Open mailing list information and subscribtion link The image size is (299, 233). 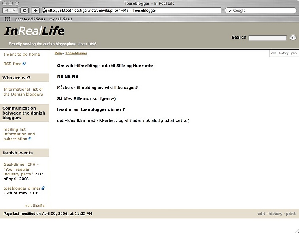click(19, 134)
